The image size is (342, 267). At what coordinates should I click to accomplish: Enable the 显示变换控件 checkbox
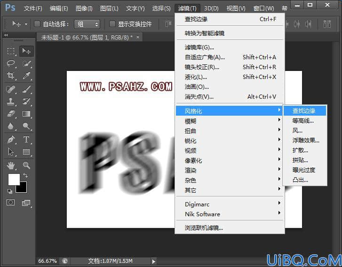[112, 24]
